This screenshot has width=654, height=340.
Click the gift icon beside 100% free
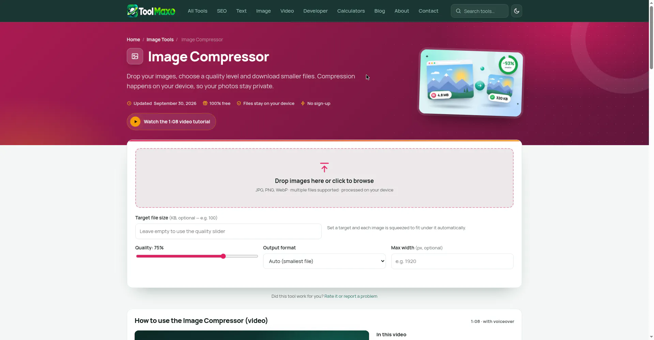tap(205, 103)
